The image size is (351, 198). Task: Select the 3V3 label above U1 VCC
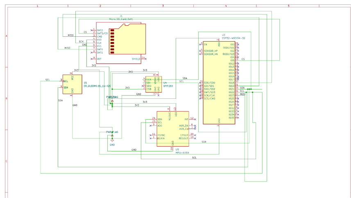[x=76, y=70]
